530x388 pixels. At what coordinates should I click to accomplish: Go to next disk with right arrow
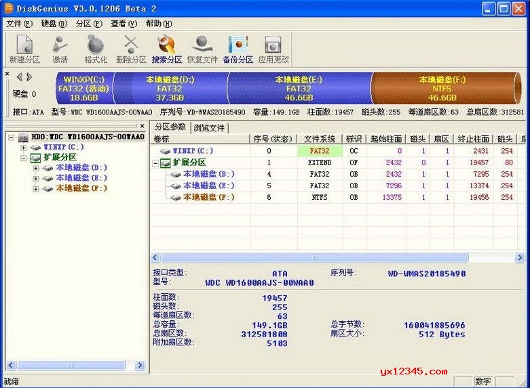coord(29,77)
